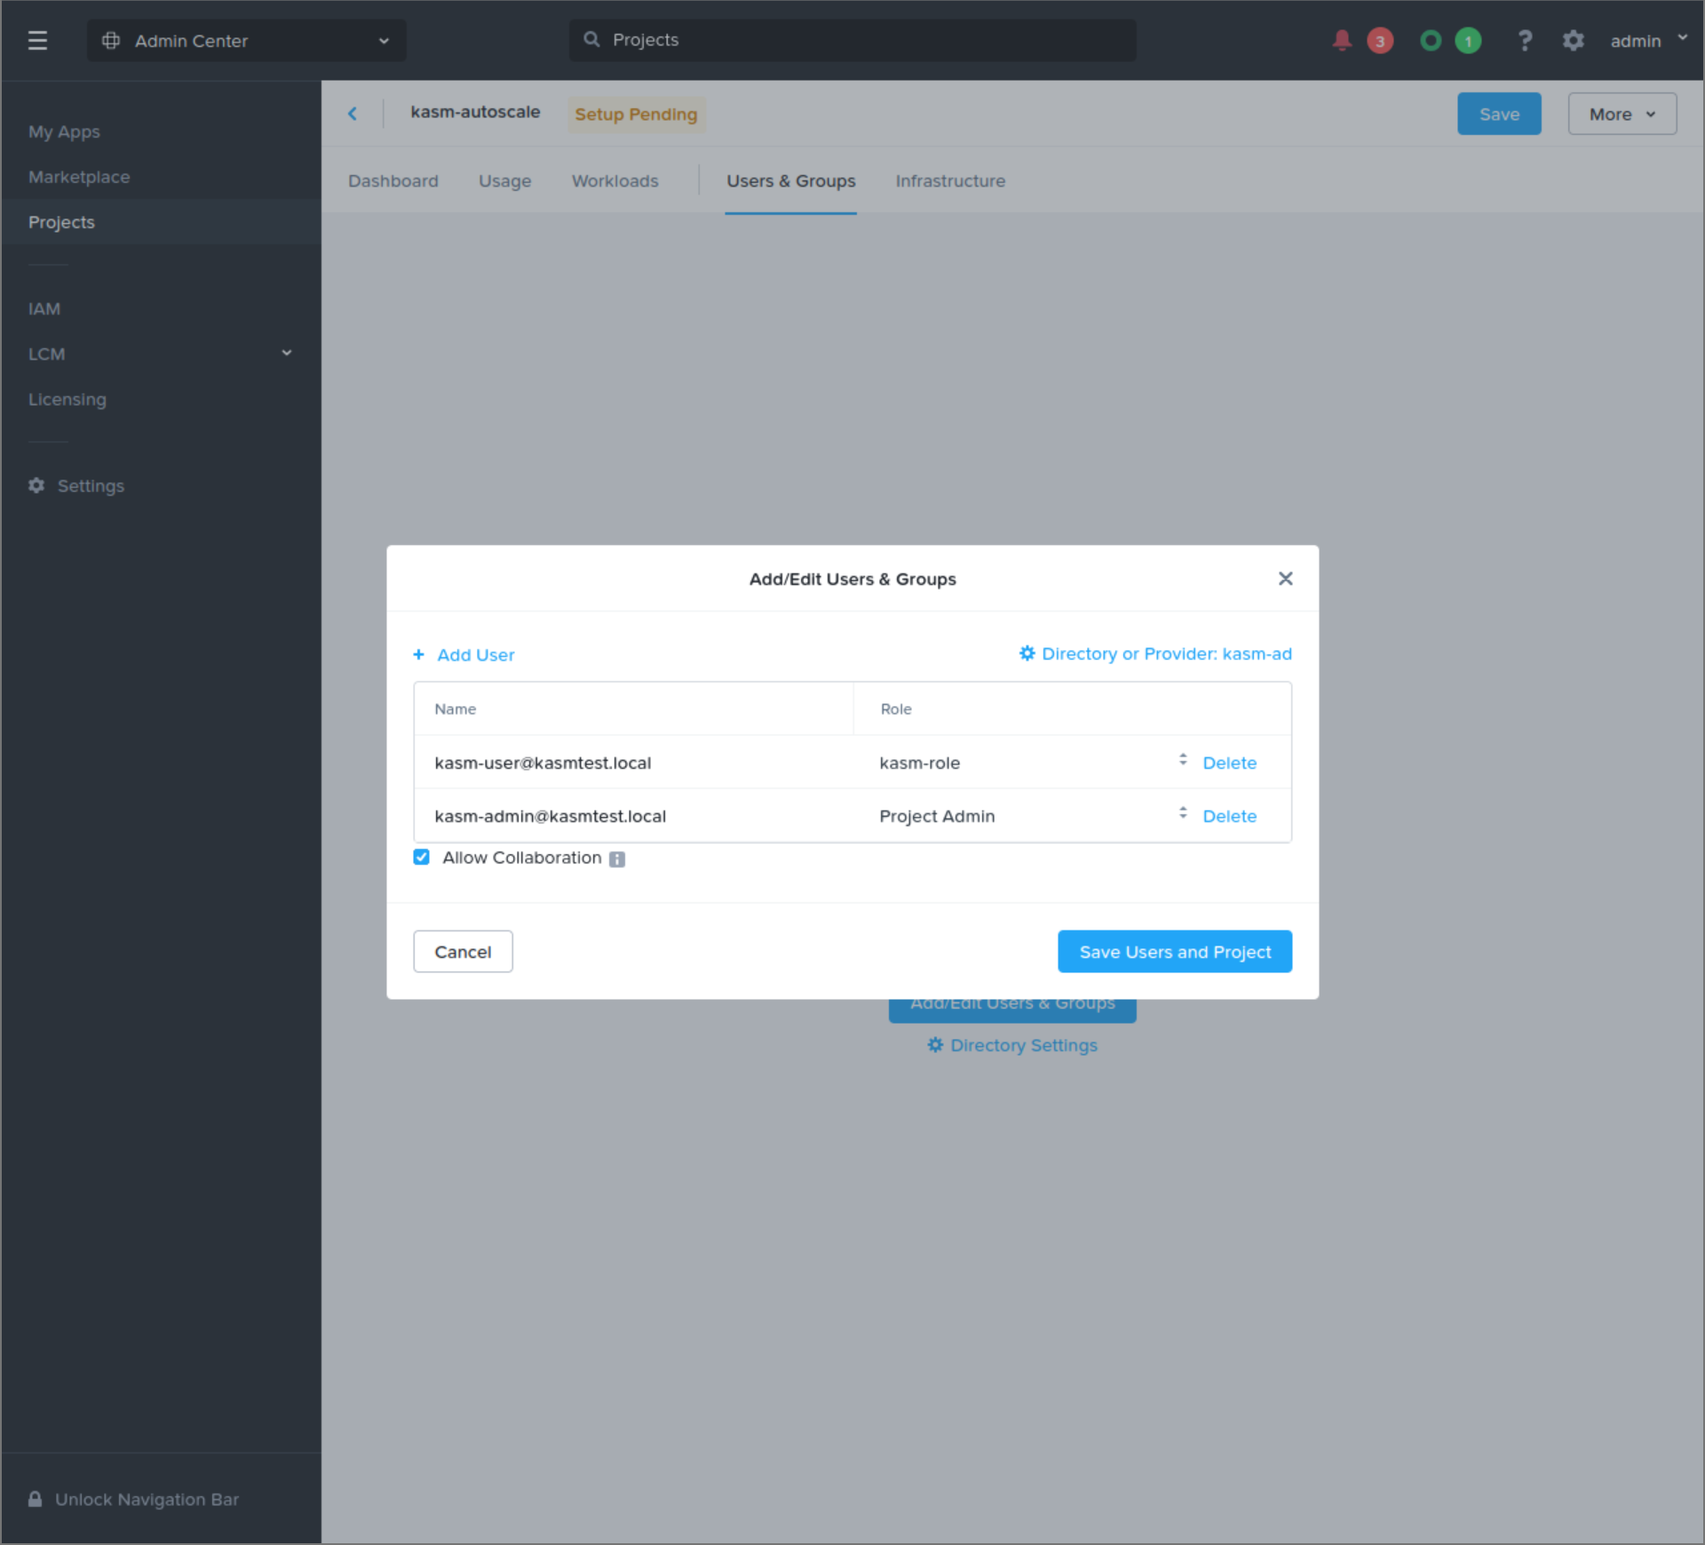Click the info icon beside Allow Collaboration

(616, 859)
